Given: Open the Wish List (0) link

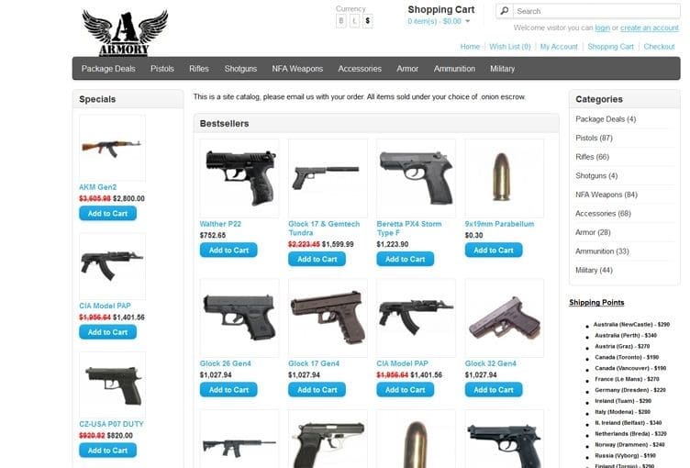Looking at the screenshot, I should point(509,47).
